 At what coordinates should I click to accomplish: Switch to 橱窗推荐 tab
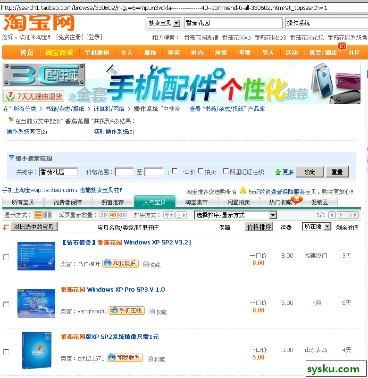[113, 202]
